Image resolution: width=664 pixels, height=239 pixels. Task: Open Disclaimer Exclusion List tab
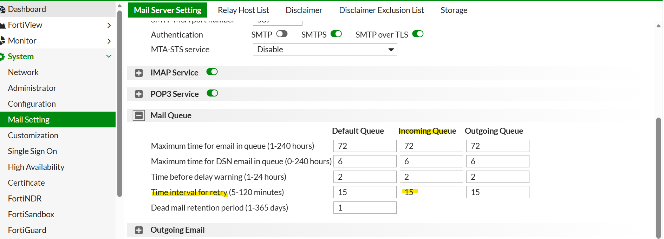382,10
